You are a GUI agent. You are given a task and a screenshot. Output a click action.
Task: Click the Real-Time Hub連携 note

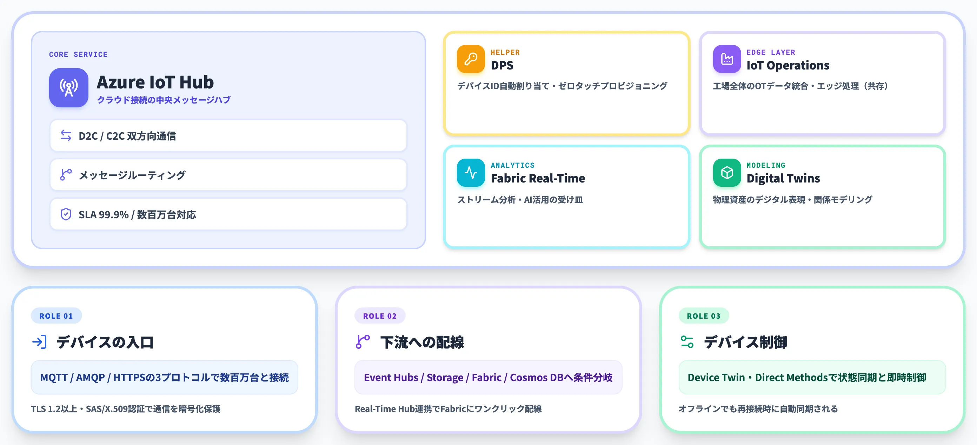(x=448, y=409)
